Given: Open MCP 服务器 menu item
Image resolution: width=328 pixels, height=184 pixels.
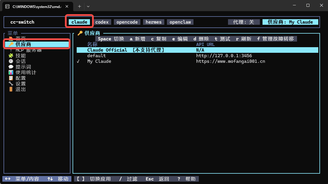Looking at the screenshot, I should coord(28,50).
